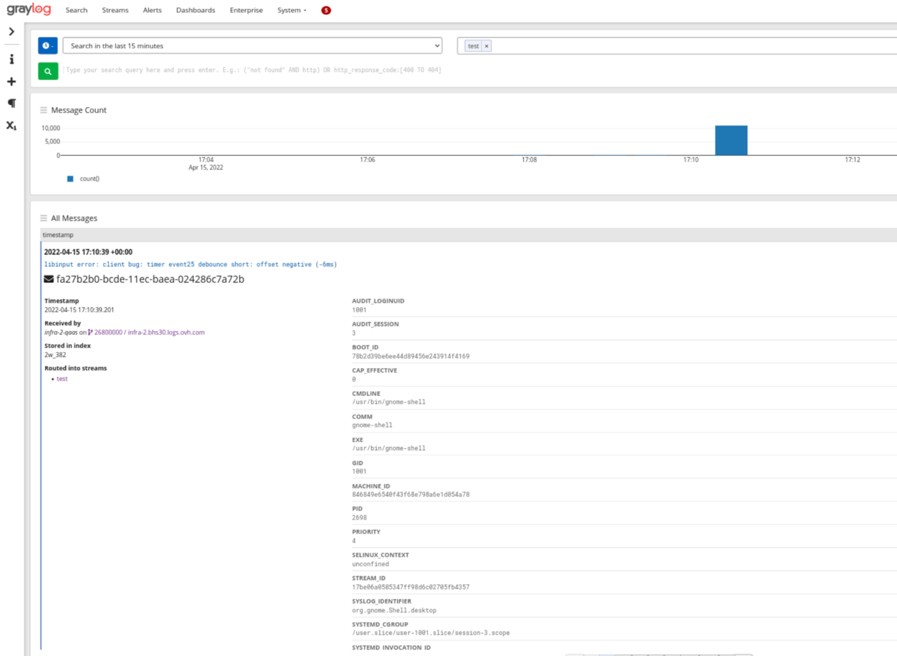
Task: Expand the 'Search in the last 15 minutes' dropdown
Action: [252, 46]
